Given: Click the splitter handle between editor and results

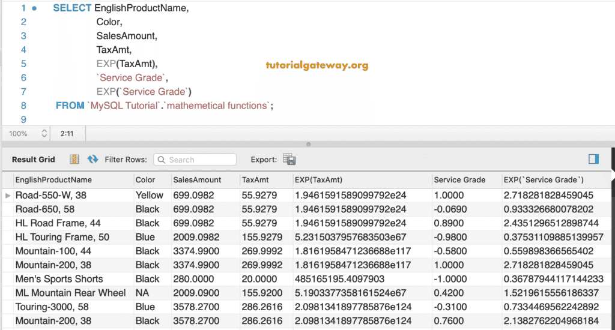Looking at the screenshot, I should click(308, 144).
